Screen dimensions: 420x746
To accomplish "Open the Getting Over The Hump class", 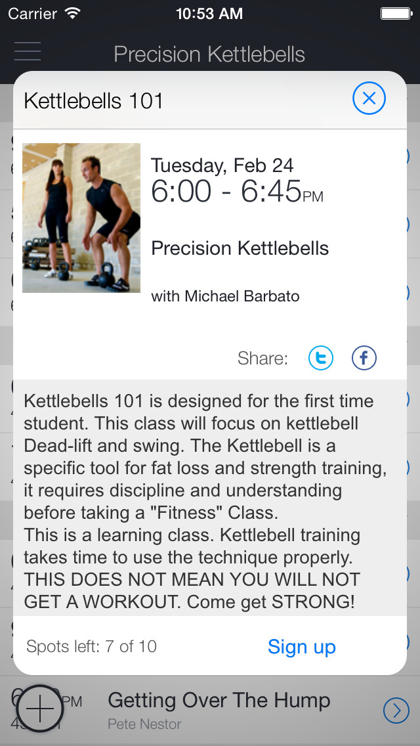I will tap(219, 701).
